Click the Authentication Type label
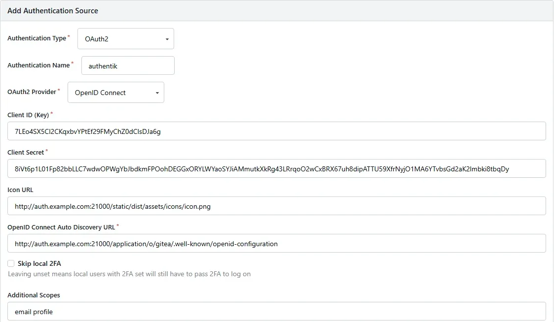Image resolution: width=554 pixels, height=322 pixels. tap(37, 38)
